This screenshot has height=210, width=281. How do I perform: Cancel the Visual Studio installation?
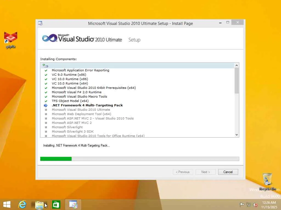pyautogui.click(x=228, y=172)
